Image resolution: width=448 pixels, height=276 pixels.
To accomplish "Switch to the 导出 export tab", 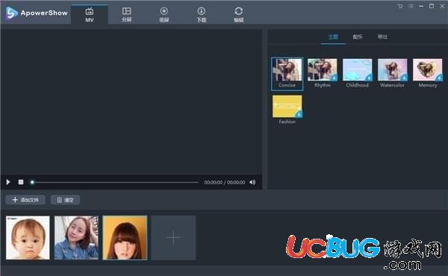I will (x=382, y=37).
